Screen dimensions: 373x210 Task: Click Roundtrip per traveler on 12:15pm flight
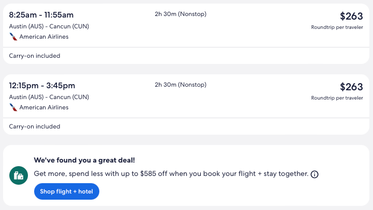pyautogui.click(x=337, y=98)
